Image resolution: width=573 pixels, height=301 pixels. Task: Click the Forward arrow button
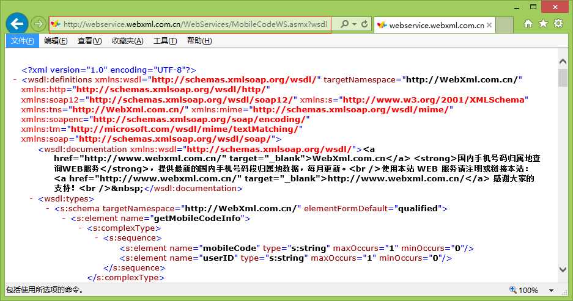click(x=38, y=24)
